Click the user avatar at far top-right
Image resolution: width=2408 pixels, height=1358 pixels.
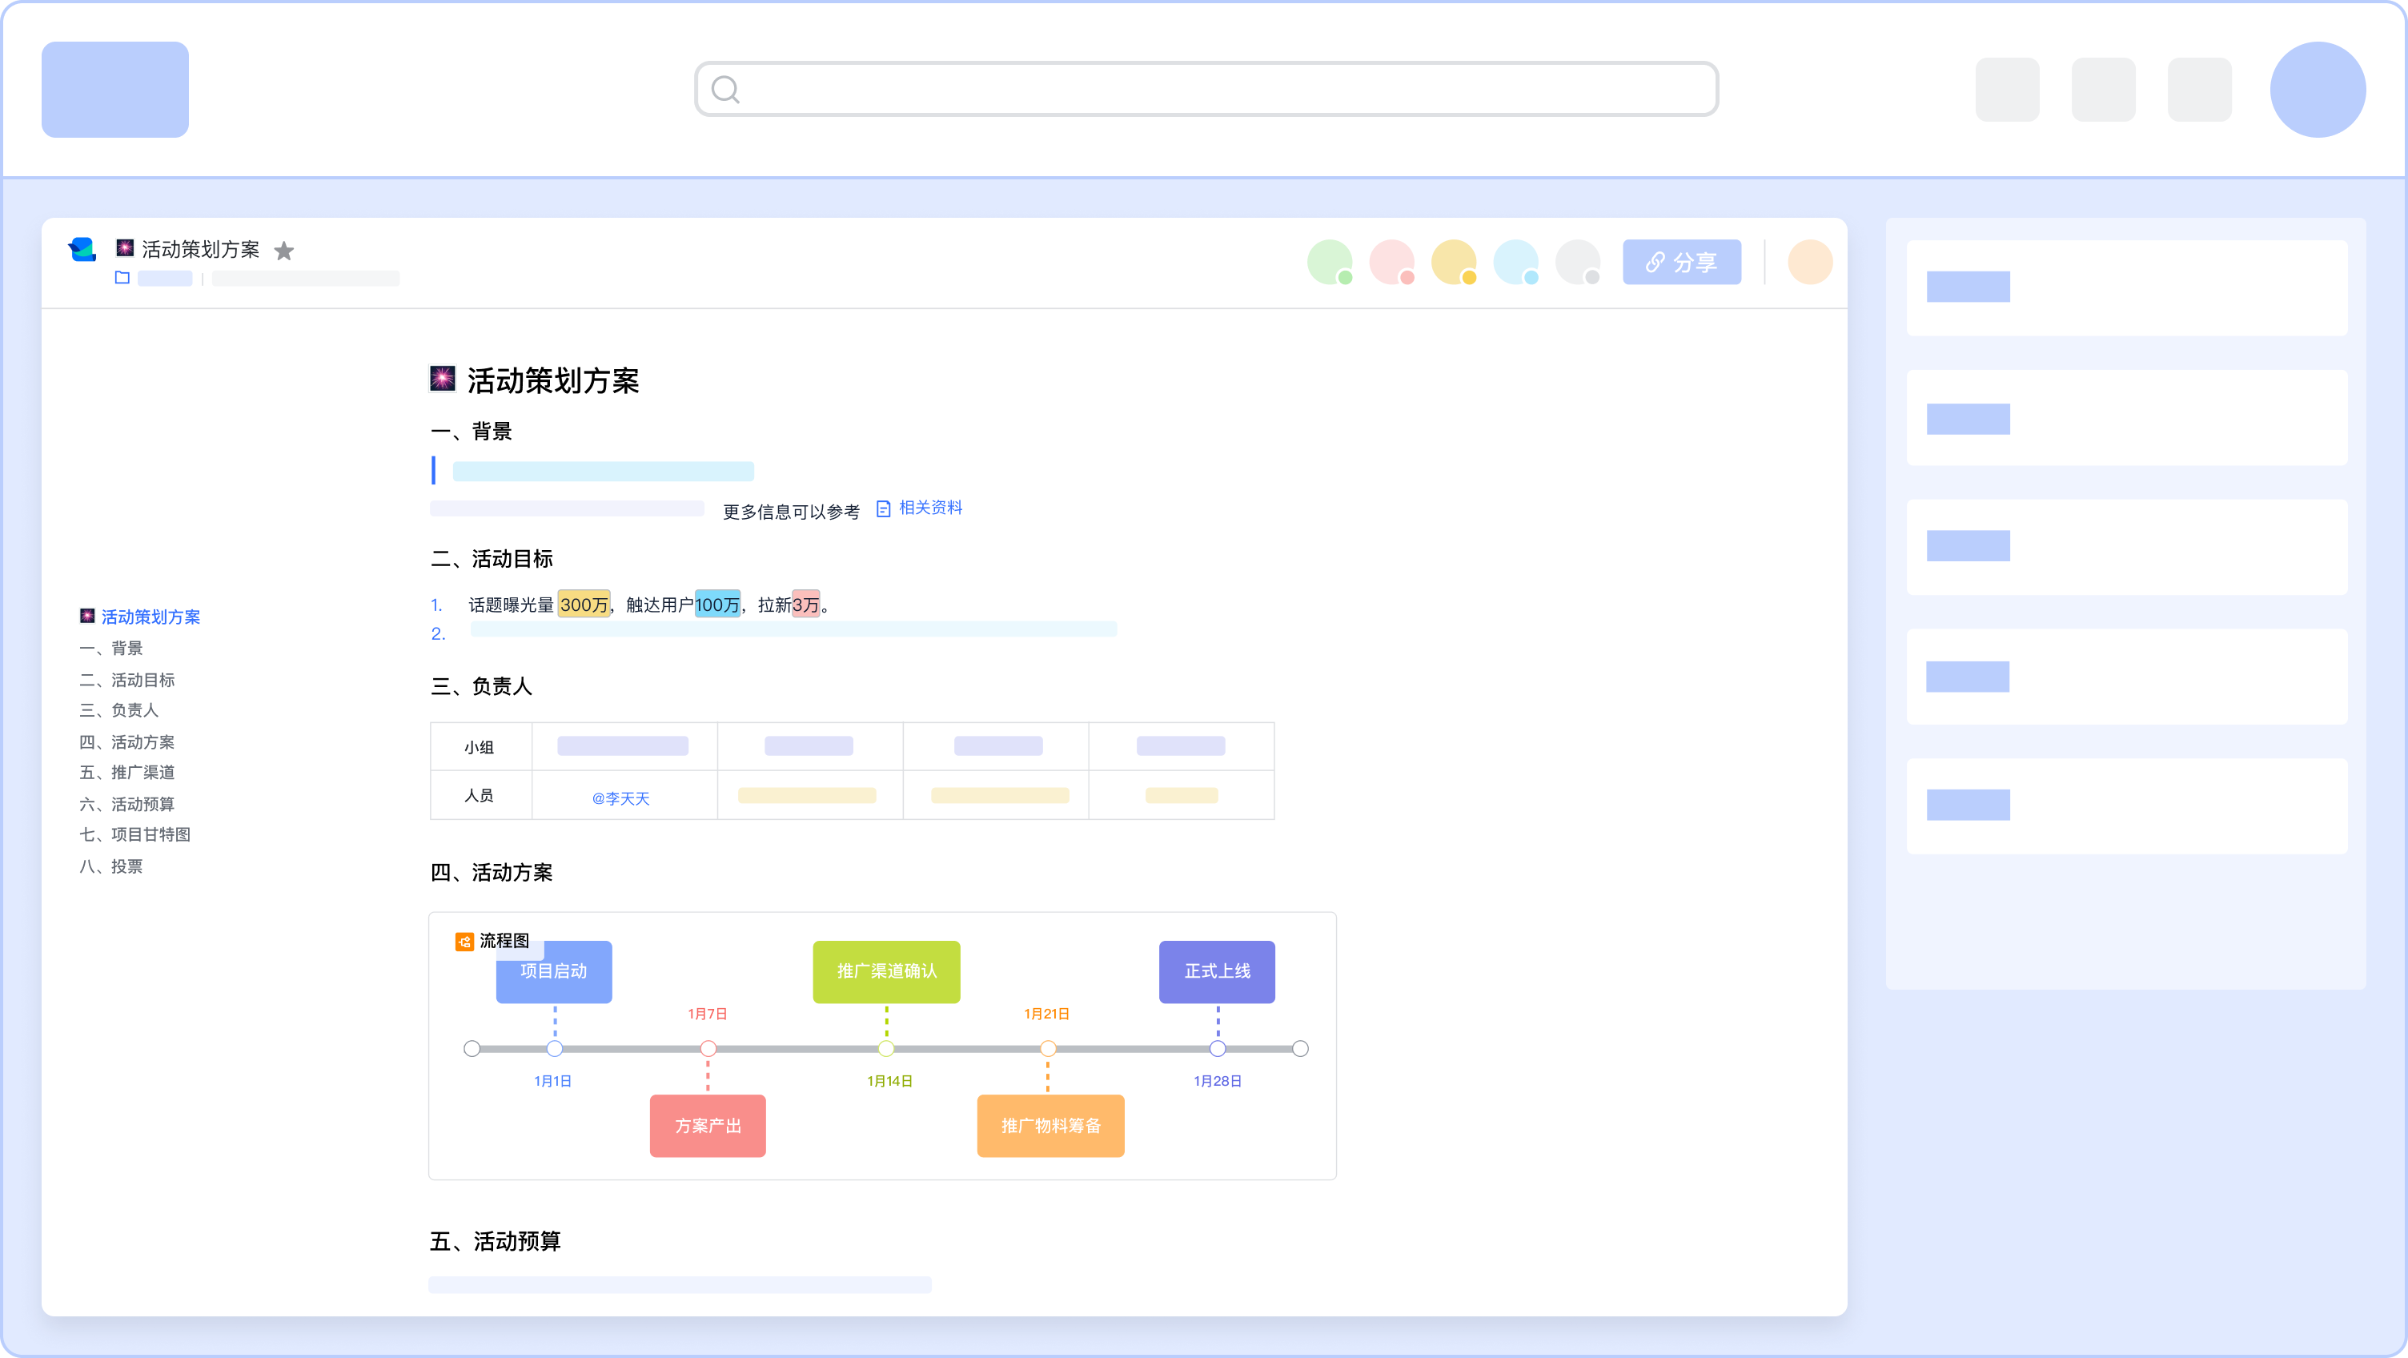pos(2318,89)
